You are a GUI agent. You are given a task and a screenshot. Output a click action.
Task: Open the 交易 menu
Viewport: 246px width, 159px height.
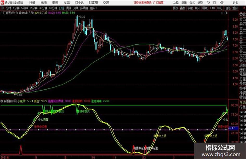(106, 3)
